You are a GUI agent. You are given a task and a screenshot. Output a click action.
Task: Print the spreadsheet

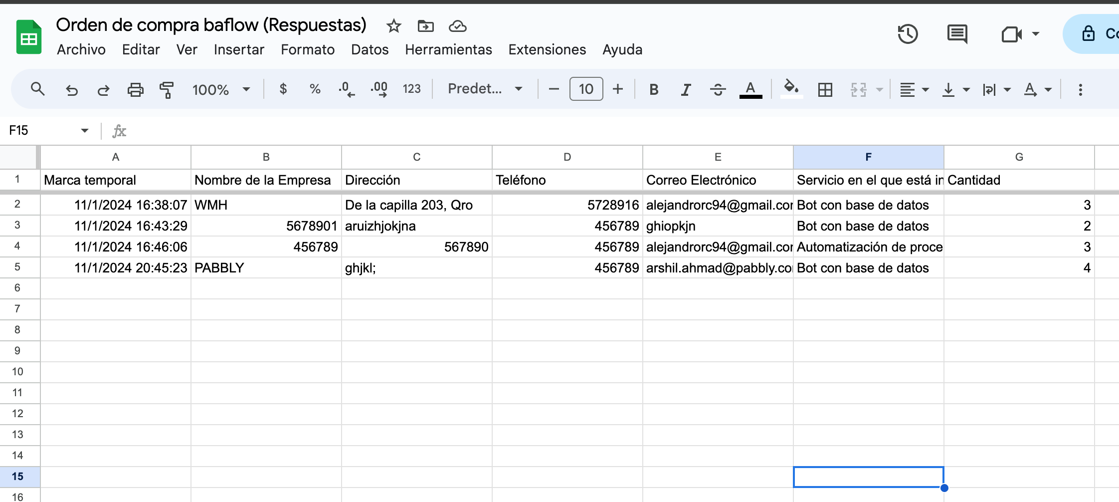pyautogui.click(x=135, y=90)
